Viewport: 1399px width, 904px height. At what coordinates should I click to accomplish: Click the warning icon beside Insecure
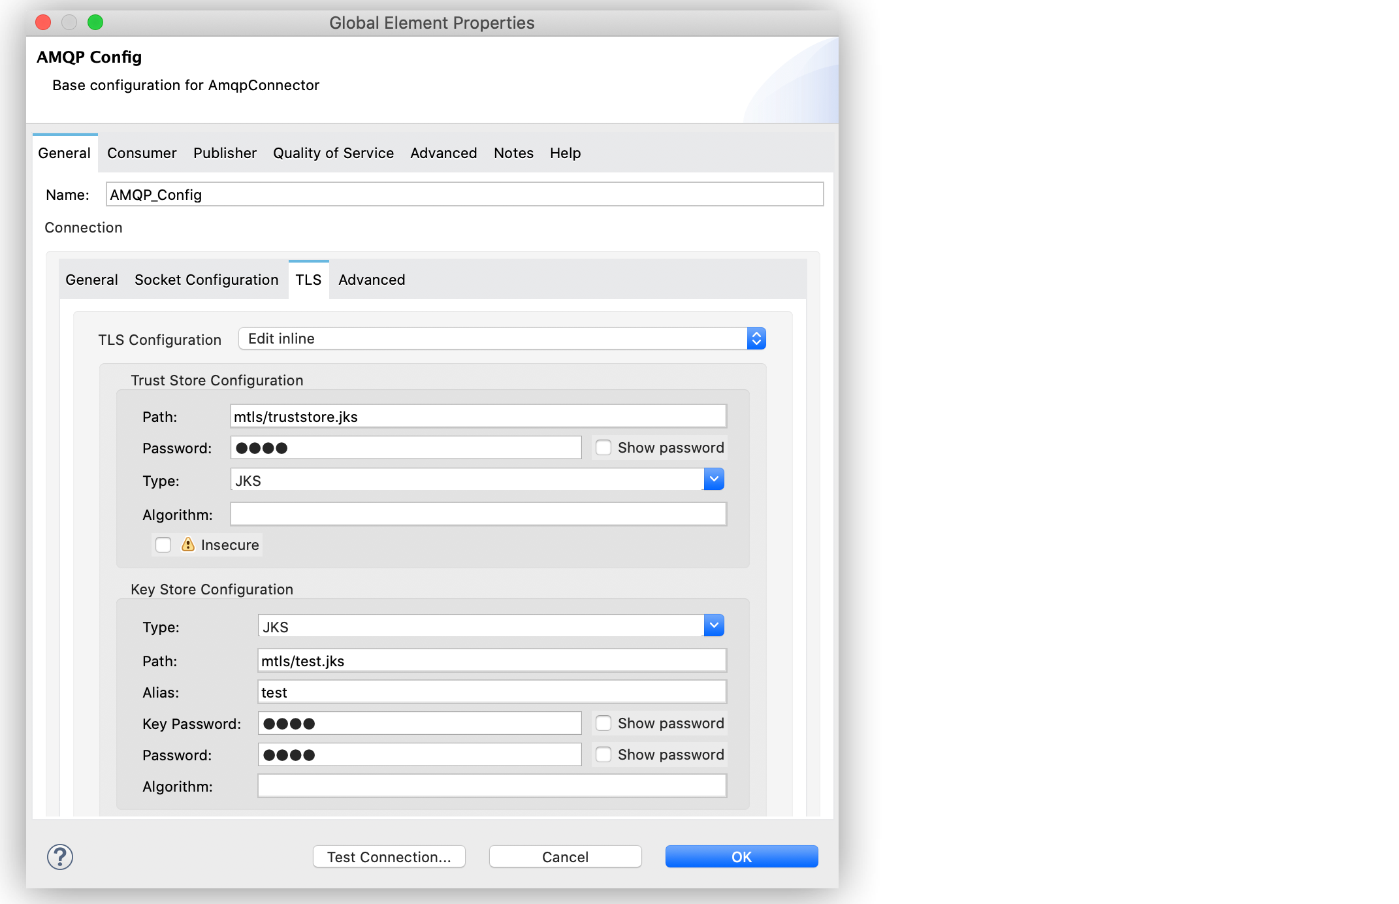(x=187, y=544)
